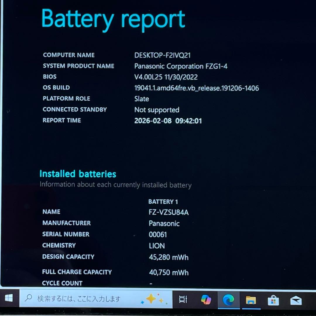The width and height of the screenshot is (316, 316).
Task: Select the "CYCLE COUNT" label
Action: tap(62, 283)
